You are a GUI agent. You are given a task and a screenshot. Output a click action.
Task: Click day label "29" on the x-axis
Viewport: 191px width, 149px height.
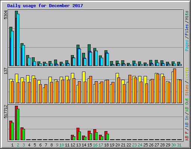168,145
